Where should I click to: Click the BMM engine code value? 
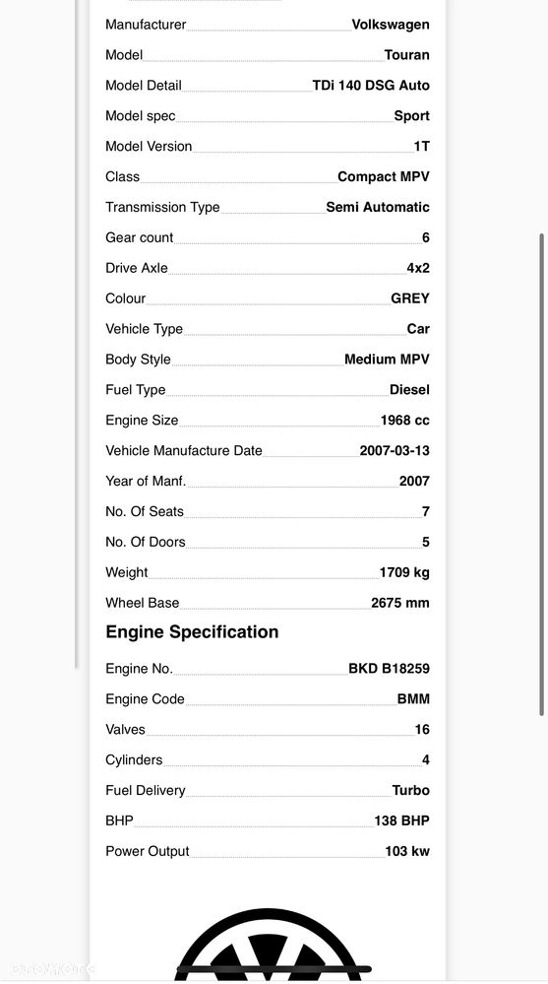click(413, 699)
